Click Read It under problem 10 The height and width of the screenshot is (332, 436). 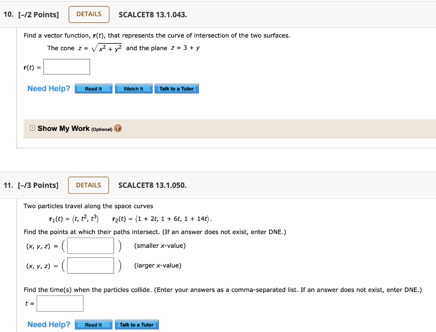[93, 88]
